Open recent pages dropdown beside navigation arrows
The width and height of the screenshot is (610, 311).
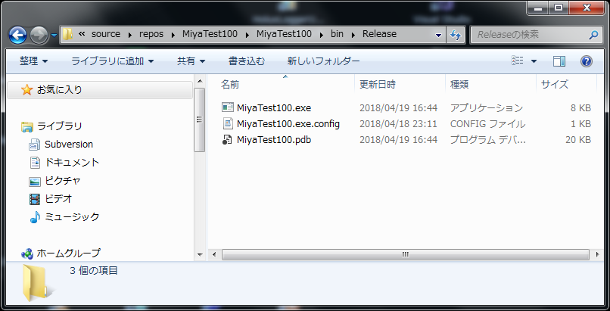(54, 36)
